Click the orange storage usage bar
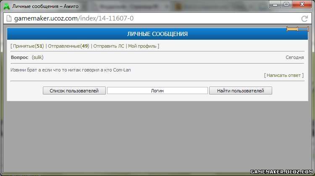This screenshot has width=315, height=176. (297, 29)
